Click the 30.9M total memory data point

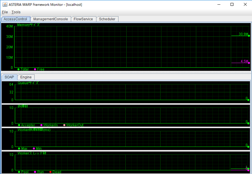(x=249, y=36)
